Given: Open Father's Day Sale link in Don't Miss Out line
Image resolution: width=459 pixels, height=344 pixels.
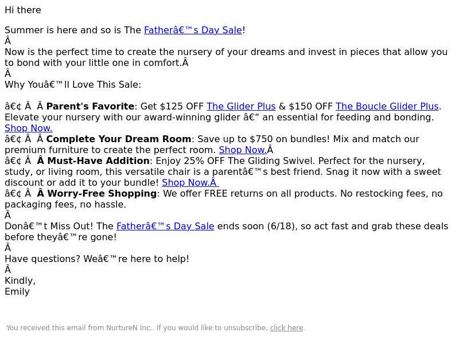Looking at the screenshot, I should pyautogui.click(x=165, y=226).
